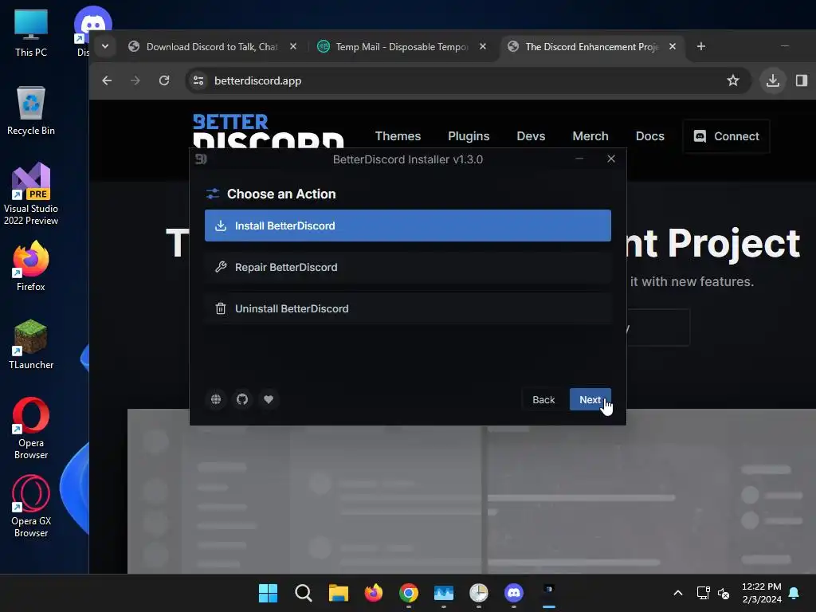Viewport: 816px width, 612px height.
Task: Open the Docs link in the site navigation
Action: point(650,135)
